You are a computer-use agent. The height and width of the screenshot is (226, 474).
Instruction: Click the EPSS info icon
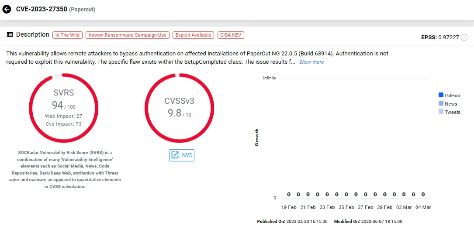coord(464,38)
